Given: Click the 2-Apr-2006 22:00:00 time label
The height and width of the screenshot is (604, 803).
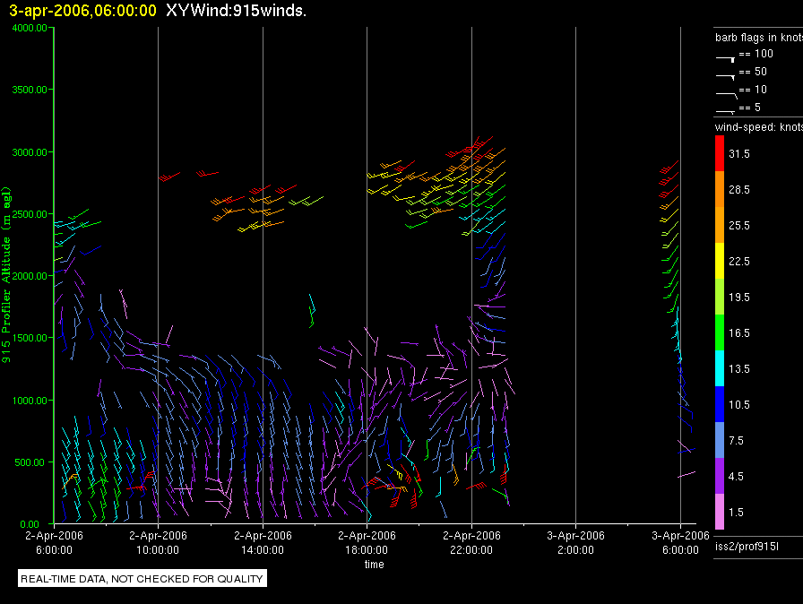Looking at the screenshot, I should [x=471, y=542].
